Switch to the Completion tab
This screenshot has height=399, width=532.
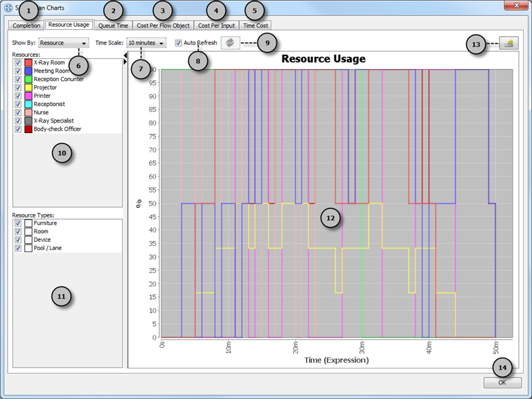(x=26, y=26)
